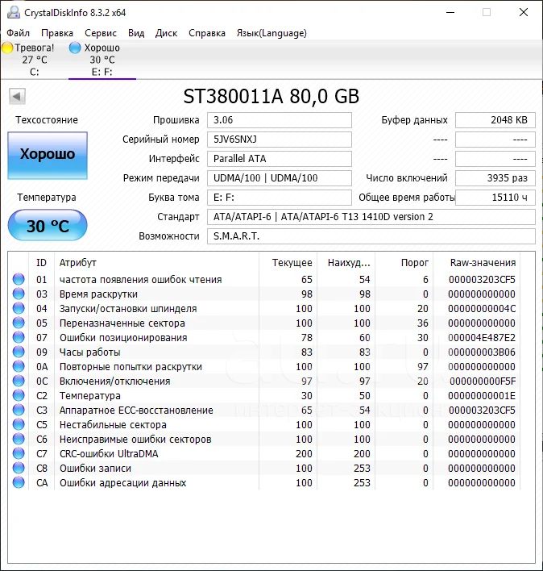Click the status orb for attribute C3

(19, 410)
